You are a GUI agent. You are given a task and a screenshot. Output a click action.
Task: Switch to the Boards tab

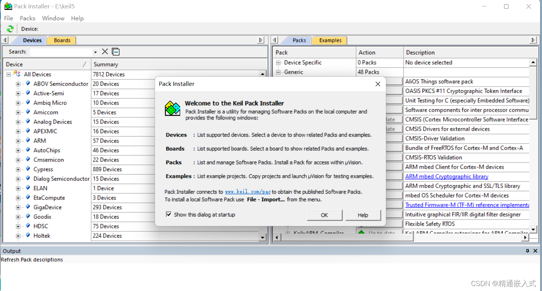tap(62, 40)
